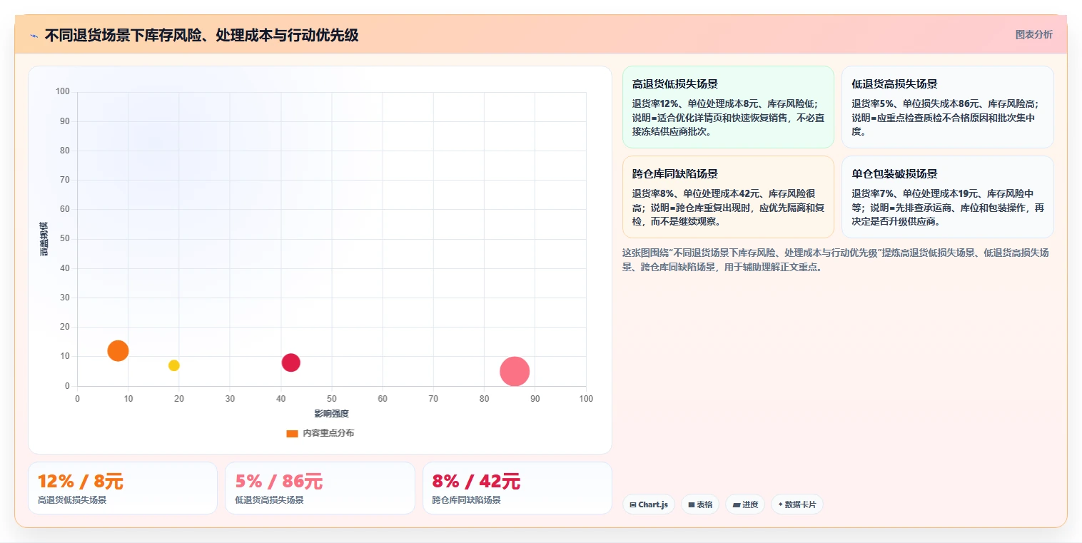Image resolution: width=1082 pixels, height=543 pixels.
Task: Select the small yellow bubble in the chart
Action: click(173, 365)
